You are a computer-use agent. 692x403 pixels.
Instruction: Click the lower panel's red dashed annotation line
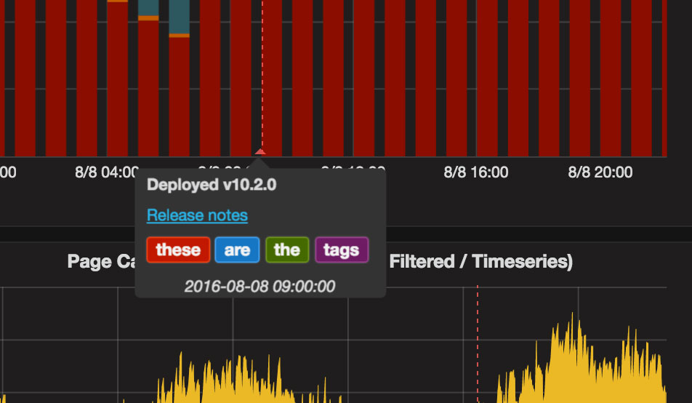478,344
